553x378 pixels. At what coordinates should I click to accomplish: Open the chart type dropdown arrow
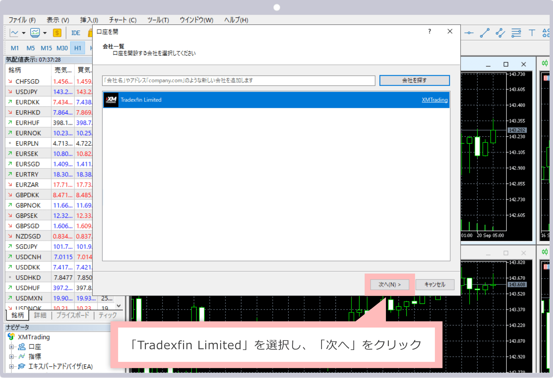[x=24, y=33]
